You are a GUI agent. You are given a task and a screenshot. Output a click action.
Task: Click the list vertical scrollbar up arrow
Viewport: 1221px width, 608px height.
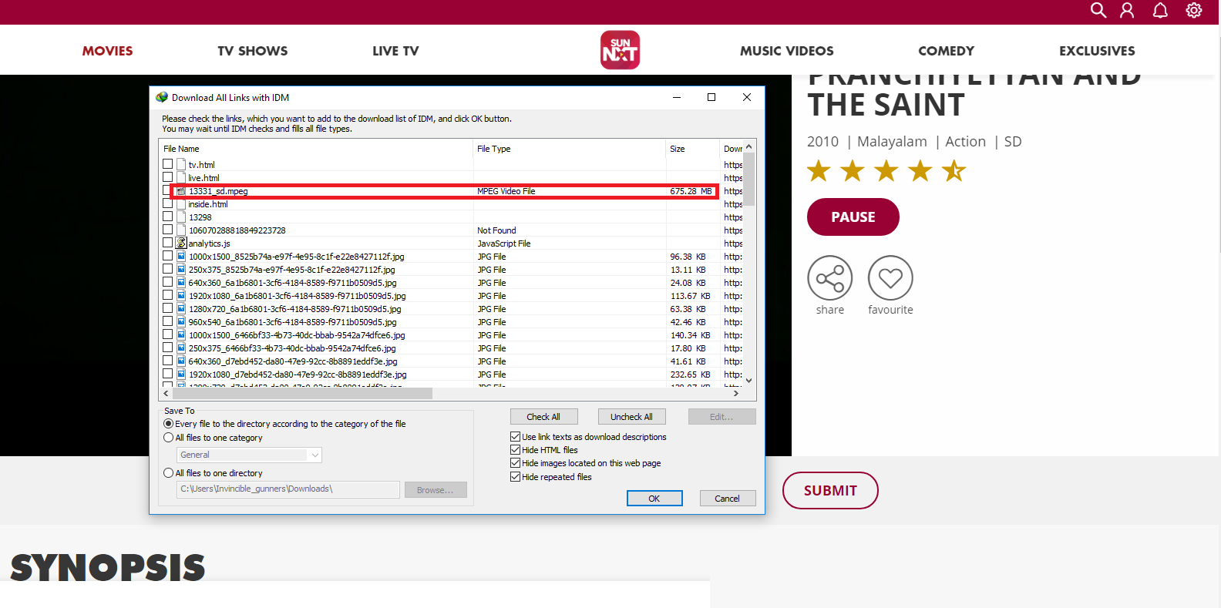(748, 146)
